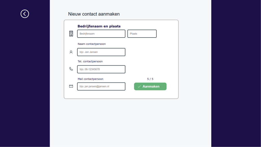Click the Nieuw contact aanmaken heading
Screen dimensions: 261x147
94,14
